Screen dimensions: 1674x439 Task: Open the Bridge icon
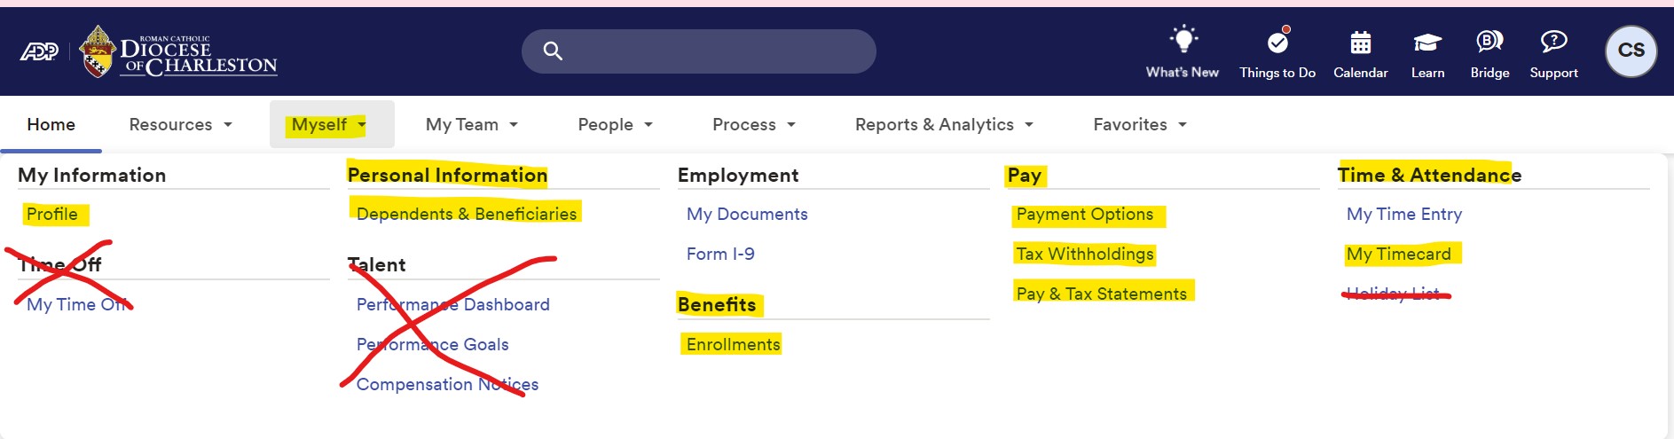pyautogui.click(x=1489, y=41)
